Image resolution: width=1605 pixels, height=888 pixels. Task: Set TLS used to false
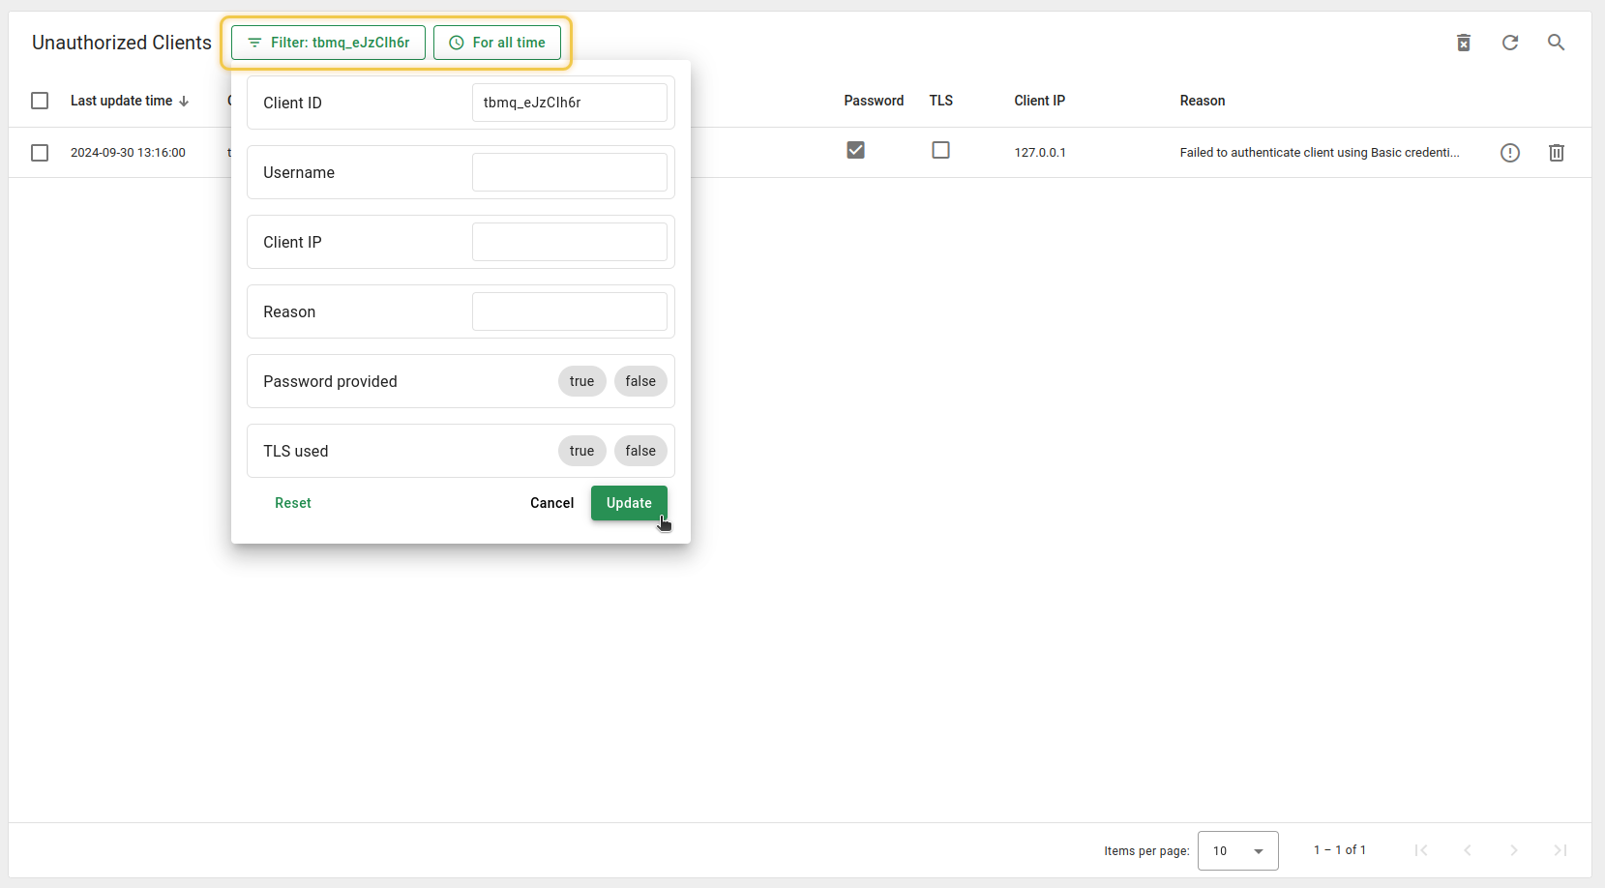(639, 451)
